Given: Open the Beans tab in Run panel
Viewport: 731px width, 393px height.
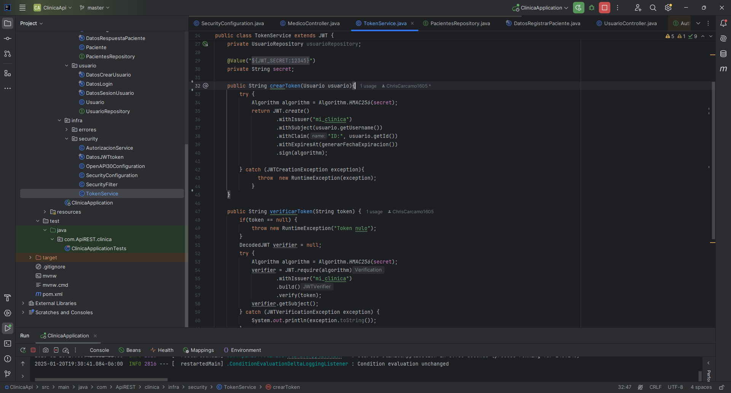Looking at the screenshot, I should pos(130,350).
